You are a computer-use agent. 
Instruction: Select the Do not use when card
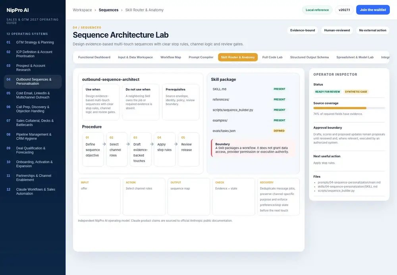141,102
